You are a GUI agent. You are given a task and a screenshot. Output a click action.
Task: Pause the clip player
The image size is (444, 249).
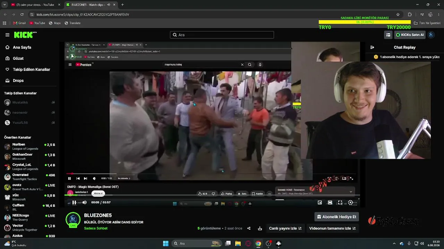coord(74,203)
